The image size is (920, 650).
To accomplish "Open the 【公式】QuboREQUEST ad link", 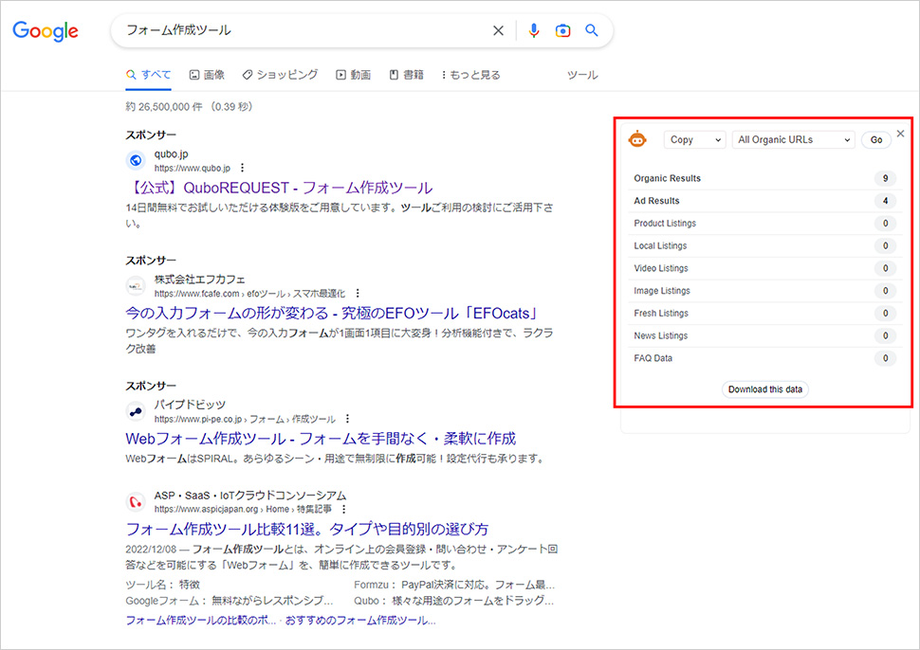I will (x=279, y=188).
